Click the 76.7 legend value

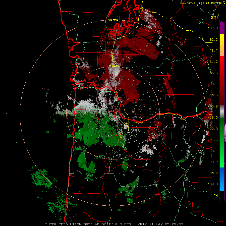point(214,50)
